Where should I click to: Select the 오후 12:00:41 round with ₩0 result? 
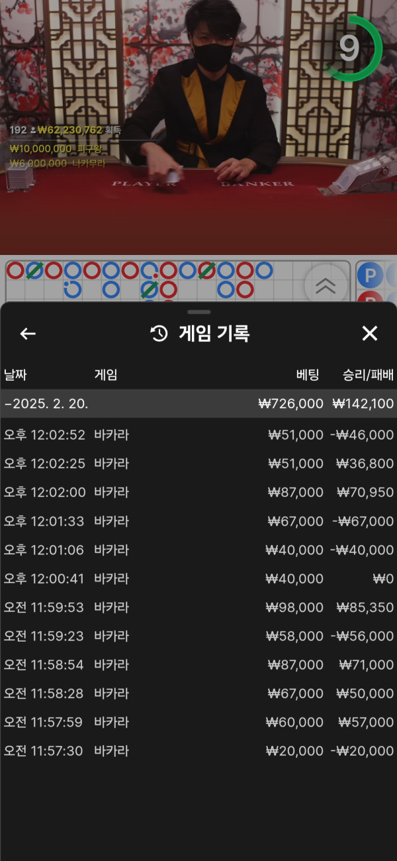click(x=198, y=579)
